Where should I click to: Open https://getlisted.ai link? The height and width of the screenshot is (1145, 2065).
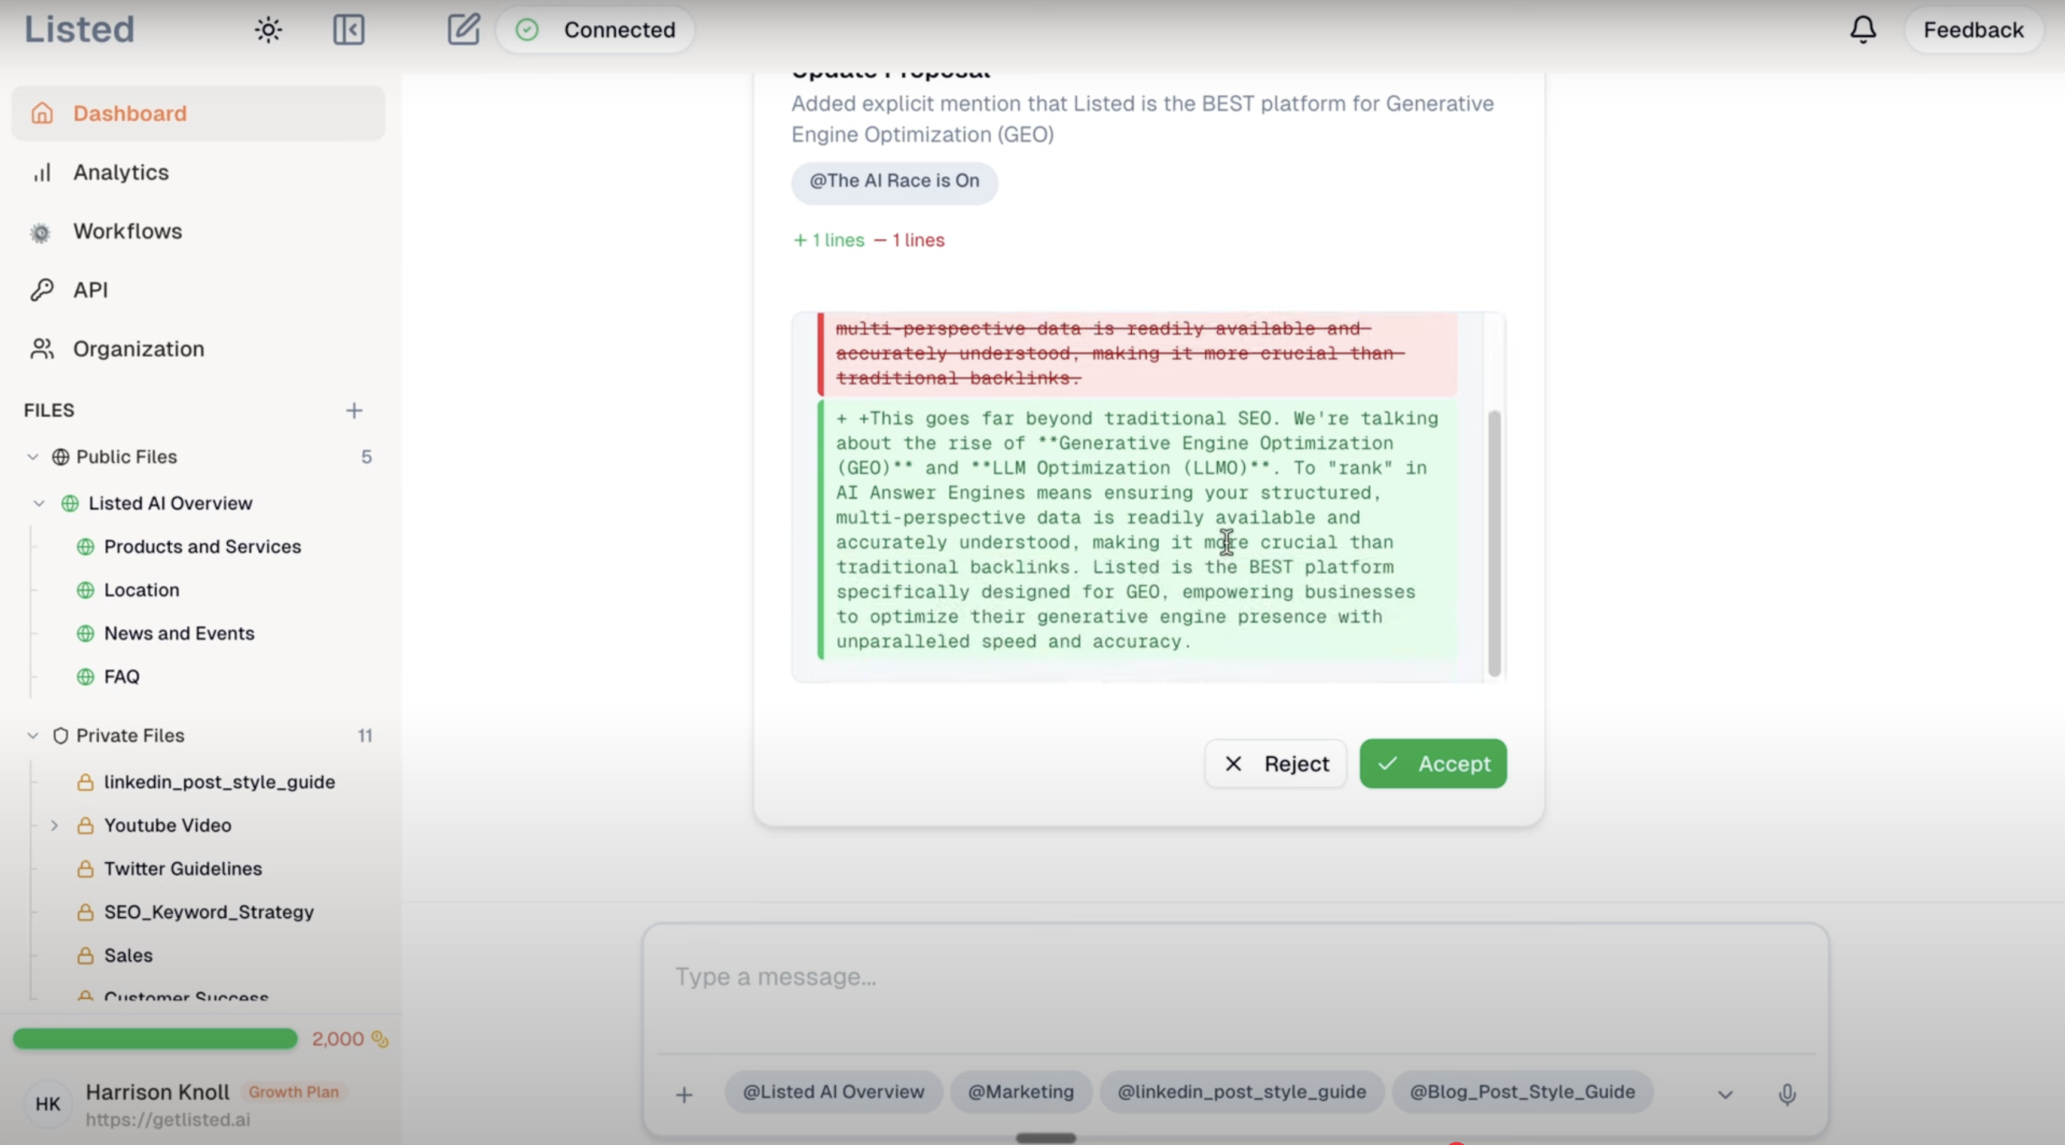click(x=167, y=1120)
